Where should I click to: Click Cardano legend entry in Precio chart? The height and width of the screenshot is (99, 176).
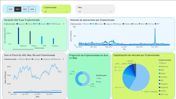pos(36,59)
